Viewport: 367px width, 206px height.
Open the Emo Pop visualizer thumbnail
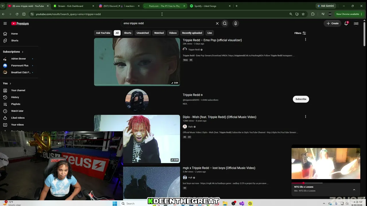(x=137, y=62)
